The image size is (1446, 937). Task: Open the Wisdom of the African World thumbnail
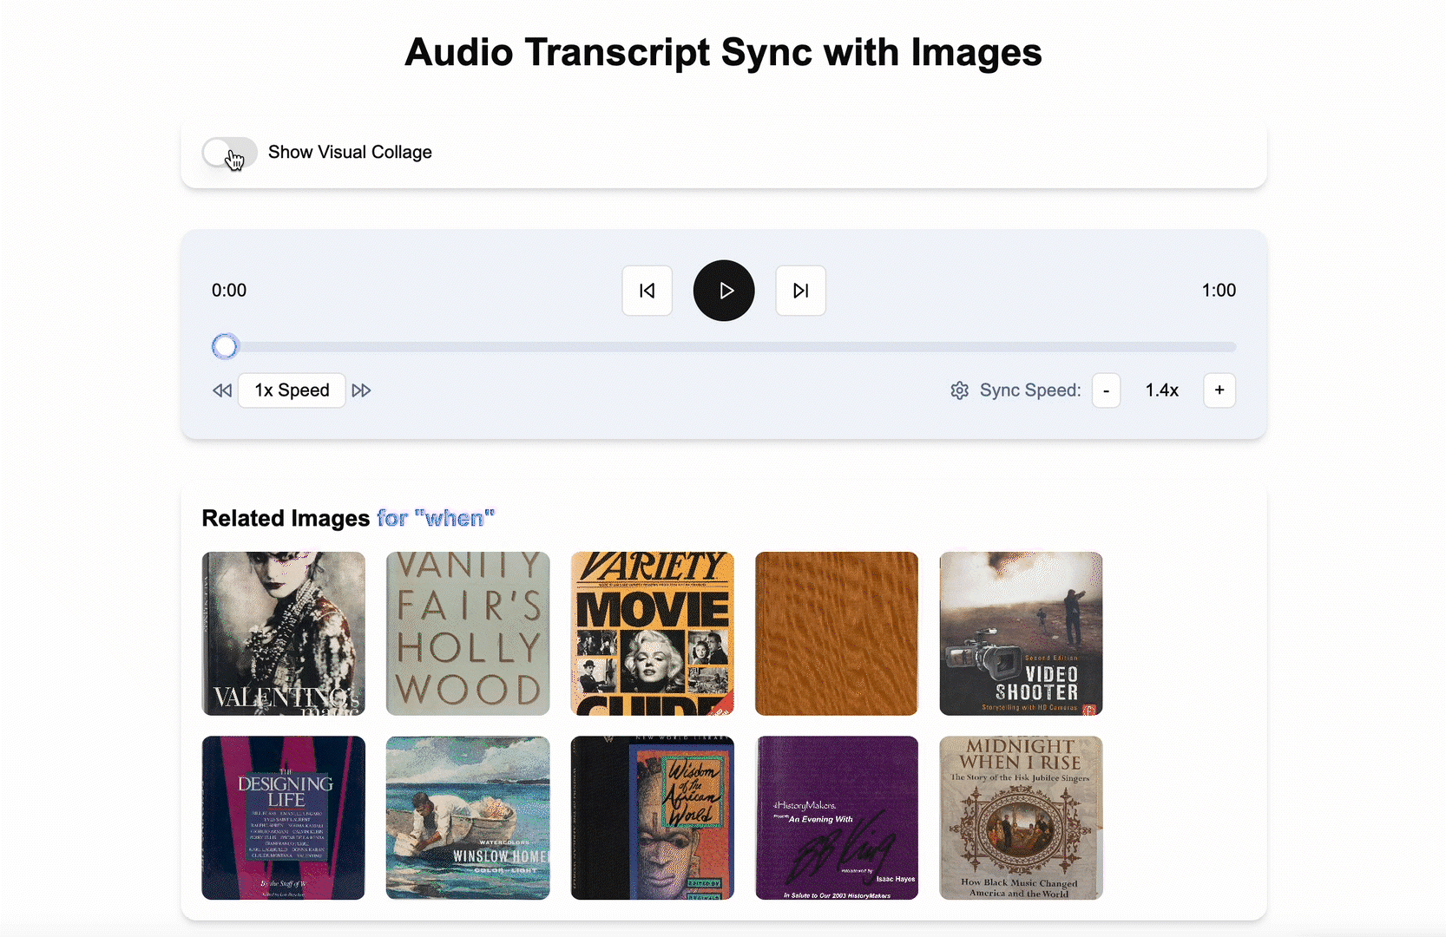coord(653,818)
